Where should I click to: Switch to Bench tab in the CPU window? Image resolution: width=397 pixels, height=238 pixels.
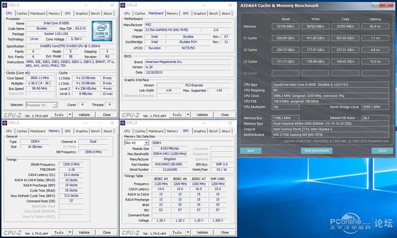pos(96,13)
